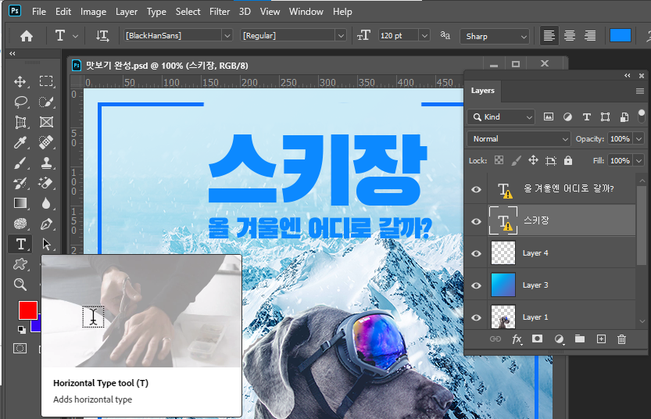Viewport: 651px width, 419px height.
Task: Click the red foreground color swatch
Action: click(28, 310)
